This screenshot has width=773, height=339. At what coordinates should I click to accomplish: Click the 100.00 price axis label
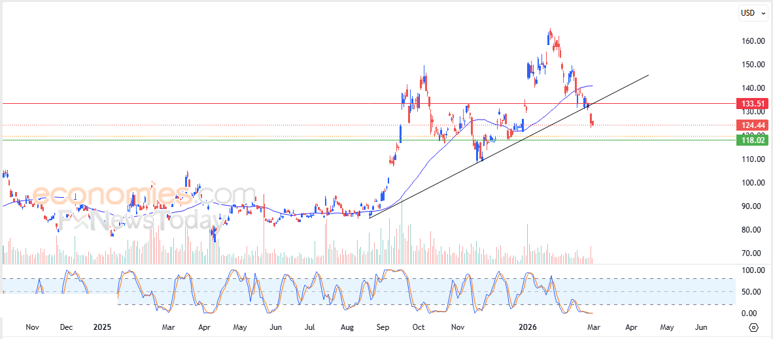[x=754, y=183]
